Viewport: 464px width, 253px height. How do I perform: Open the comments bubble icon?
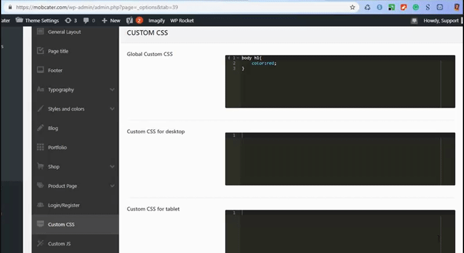click(86, 20)
